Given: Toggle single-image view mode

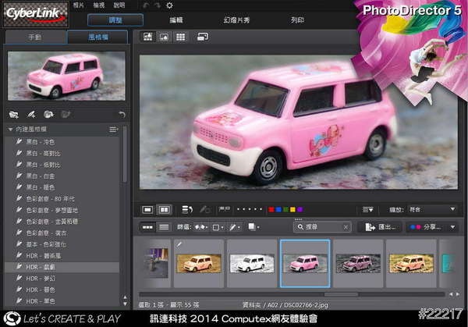Looking at the screenshot, I should [147, 209].
